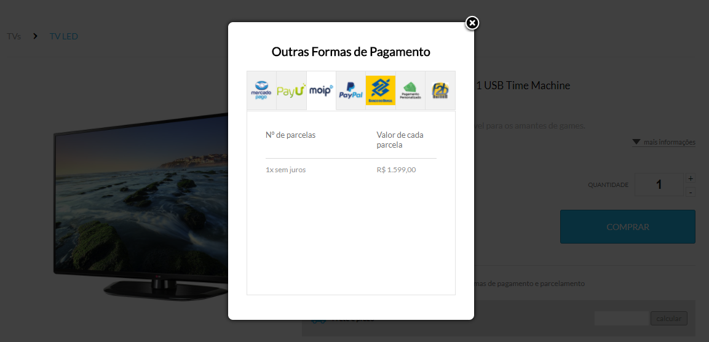Expand mais informações
This screenshot has width=709, height=342.
tap(663, 142)
